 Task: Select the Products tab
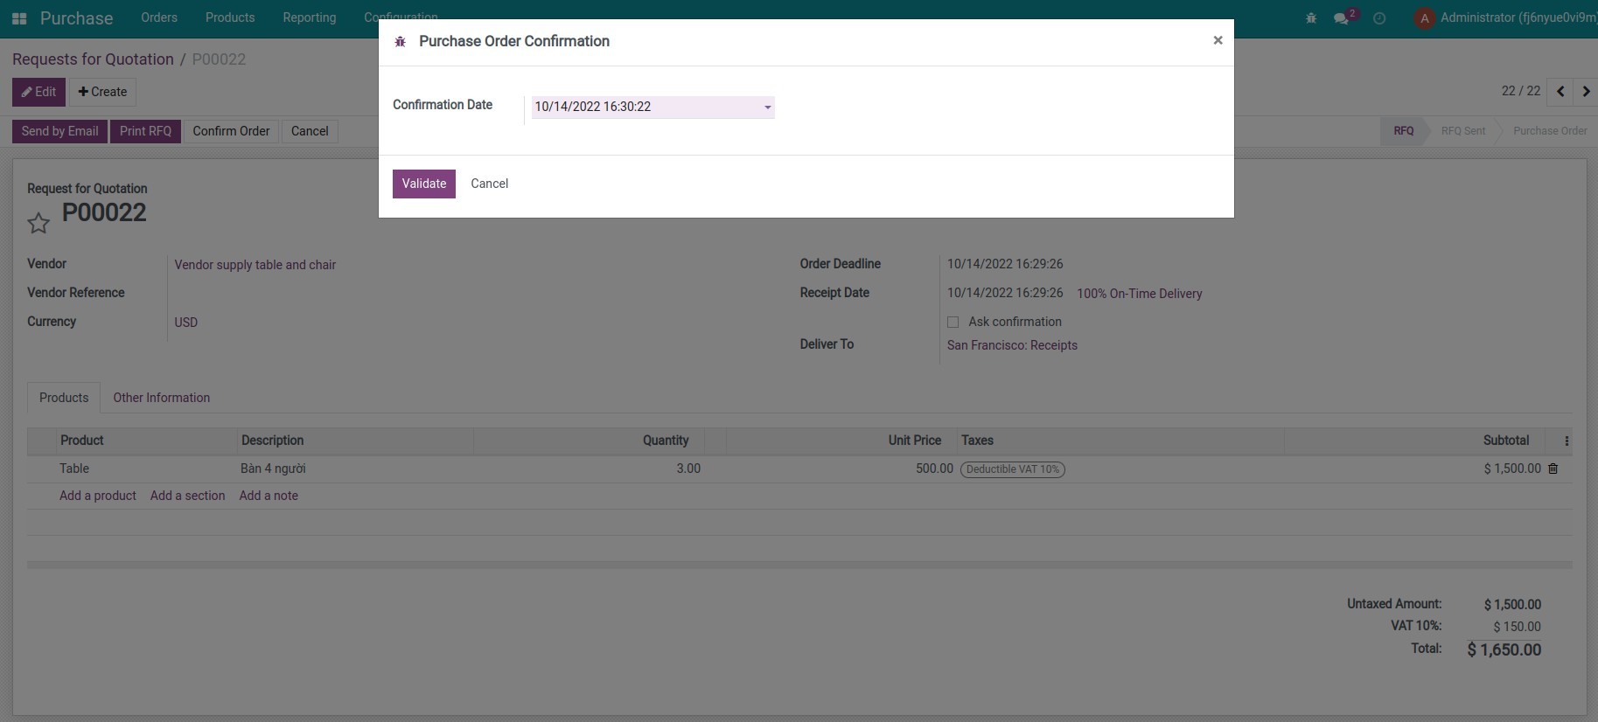[x=64, y=398]
